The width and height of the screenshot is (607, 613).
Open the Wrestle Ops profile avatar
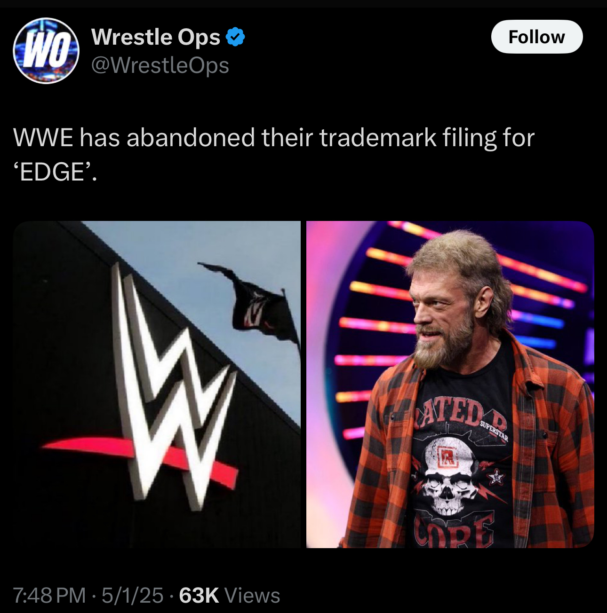[46, 51]
